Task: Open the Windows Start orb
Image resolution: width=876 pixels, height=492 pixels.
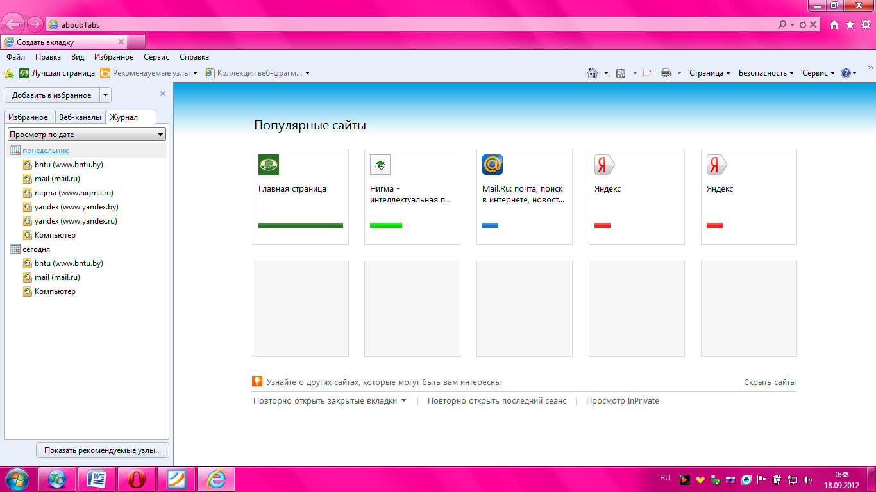Action: (x=17, y=479)
